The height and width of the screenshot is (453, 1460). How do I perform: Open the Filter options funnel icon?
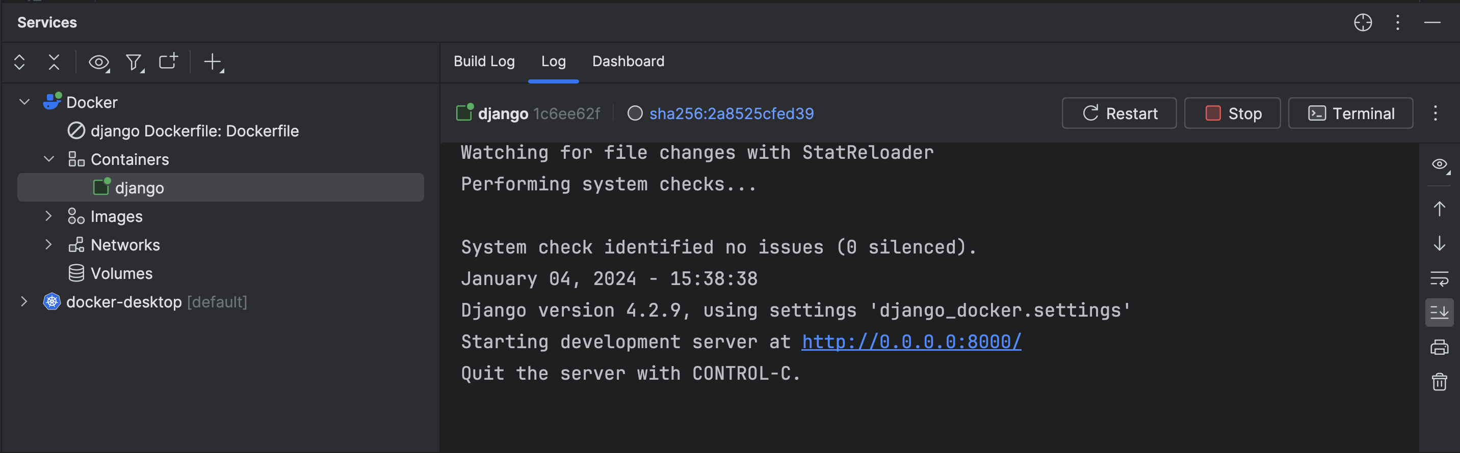pos(134,62)
